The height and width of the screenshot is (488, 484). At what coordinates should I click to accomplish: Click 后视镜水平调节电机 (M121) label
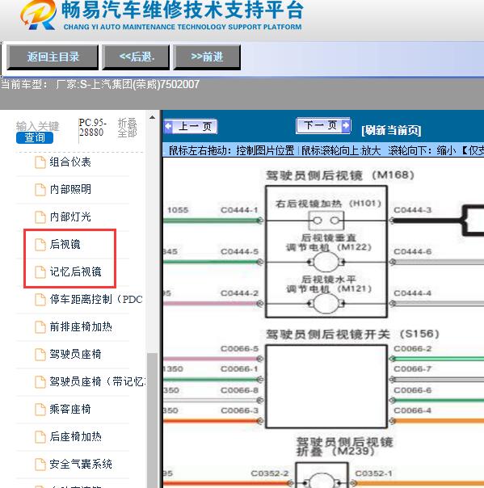(329, 284)
